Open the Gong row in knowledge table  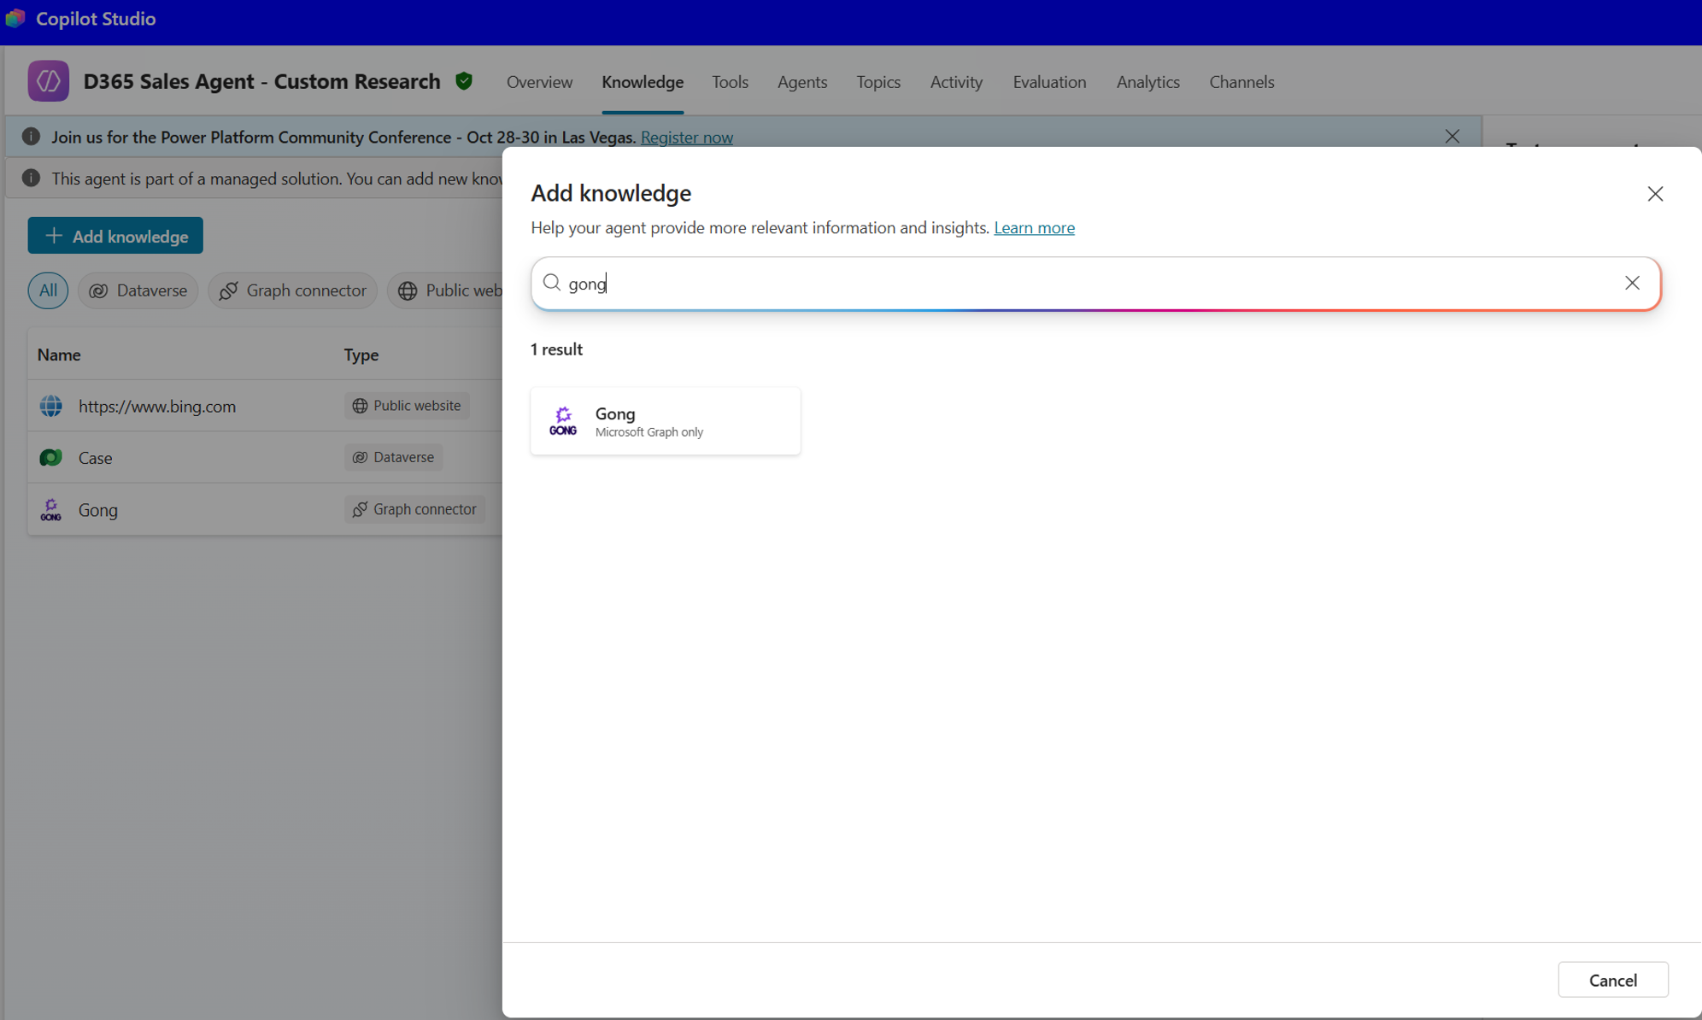[x=265, y=509]
